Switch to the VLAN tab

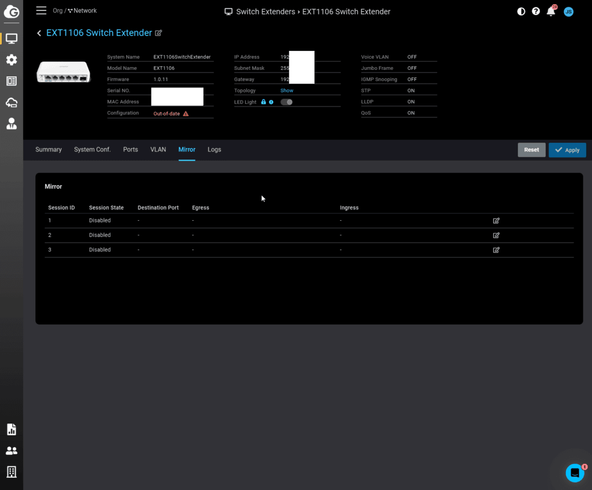click(x=158, y=150)
